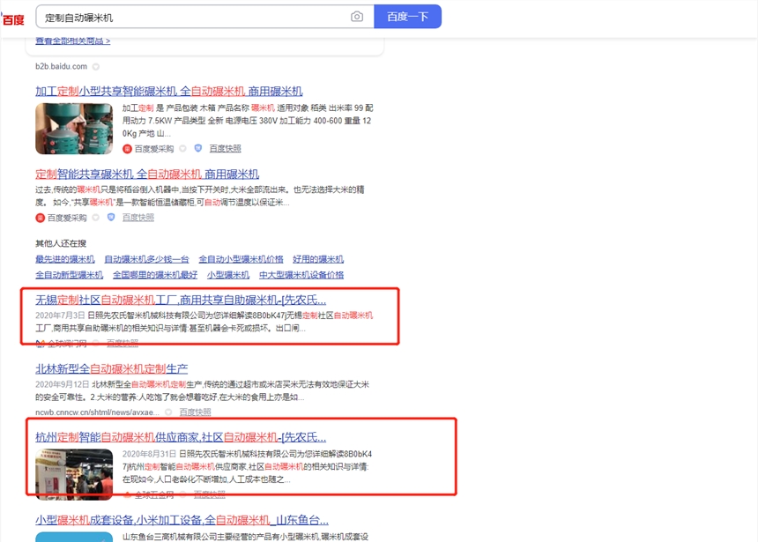Screen dimensions: 758x542
Task: Open the 北林新型全自动碾米机定制生产 result
Action: click(x=111, y=368)
